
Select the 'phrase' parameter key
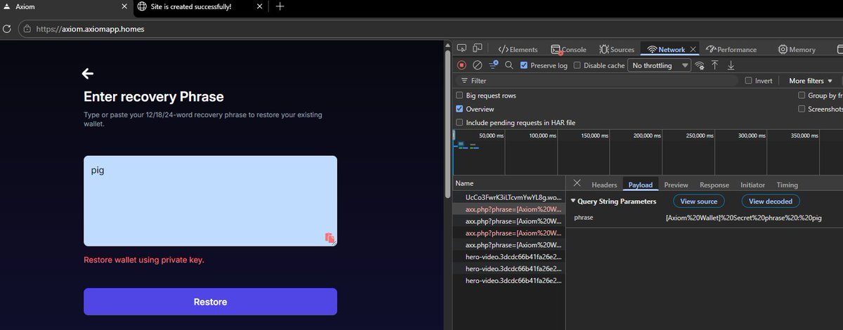point(583,218)
